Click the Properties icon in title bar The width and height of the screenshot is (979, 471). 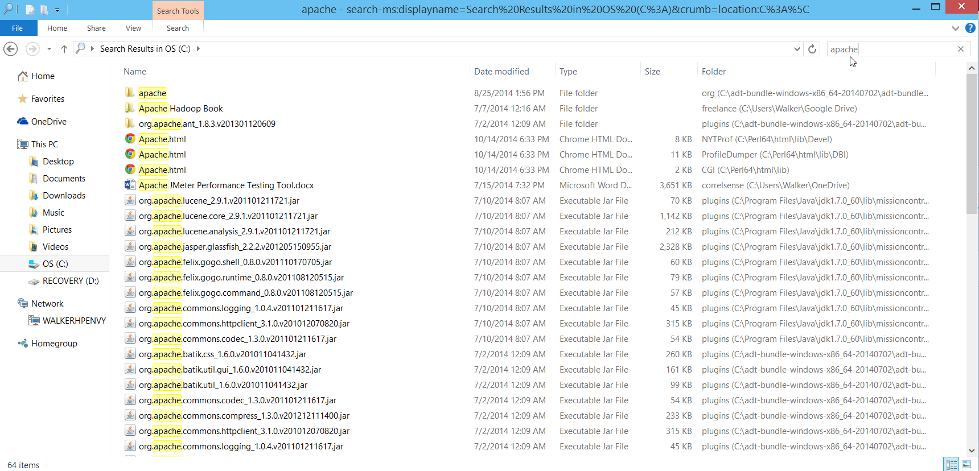click(30, 10)
